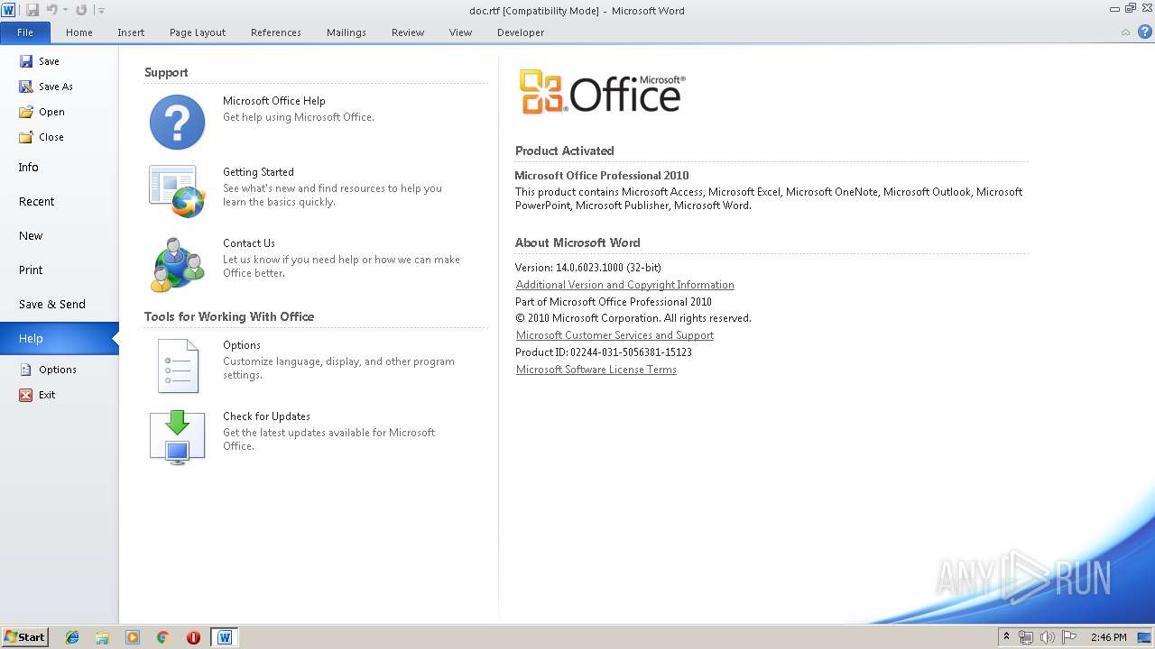Viewport: 1155px width, 649px height.
Task: Switch to the Mailings tab
Action: [346, 32]
